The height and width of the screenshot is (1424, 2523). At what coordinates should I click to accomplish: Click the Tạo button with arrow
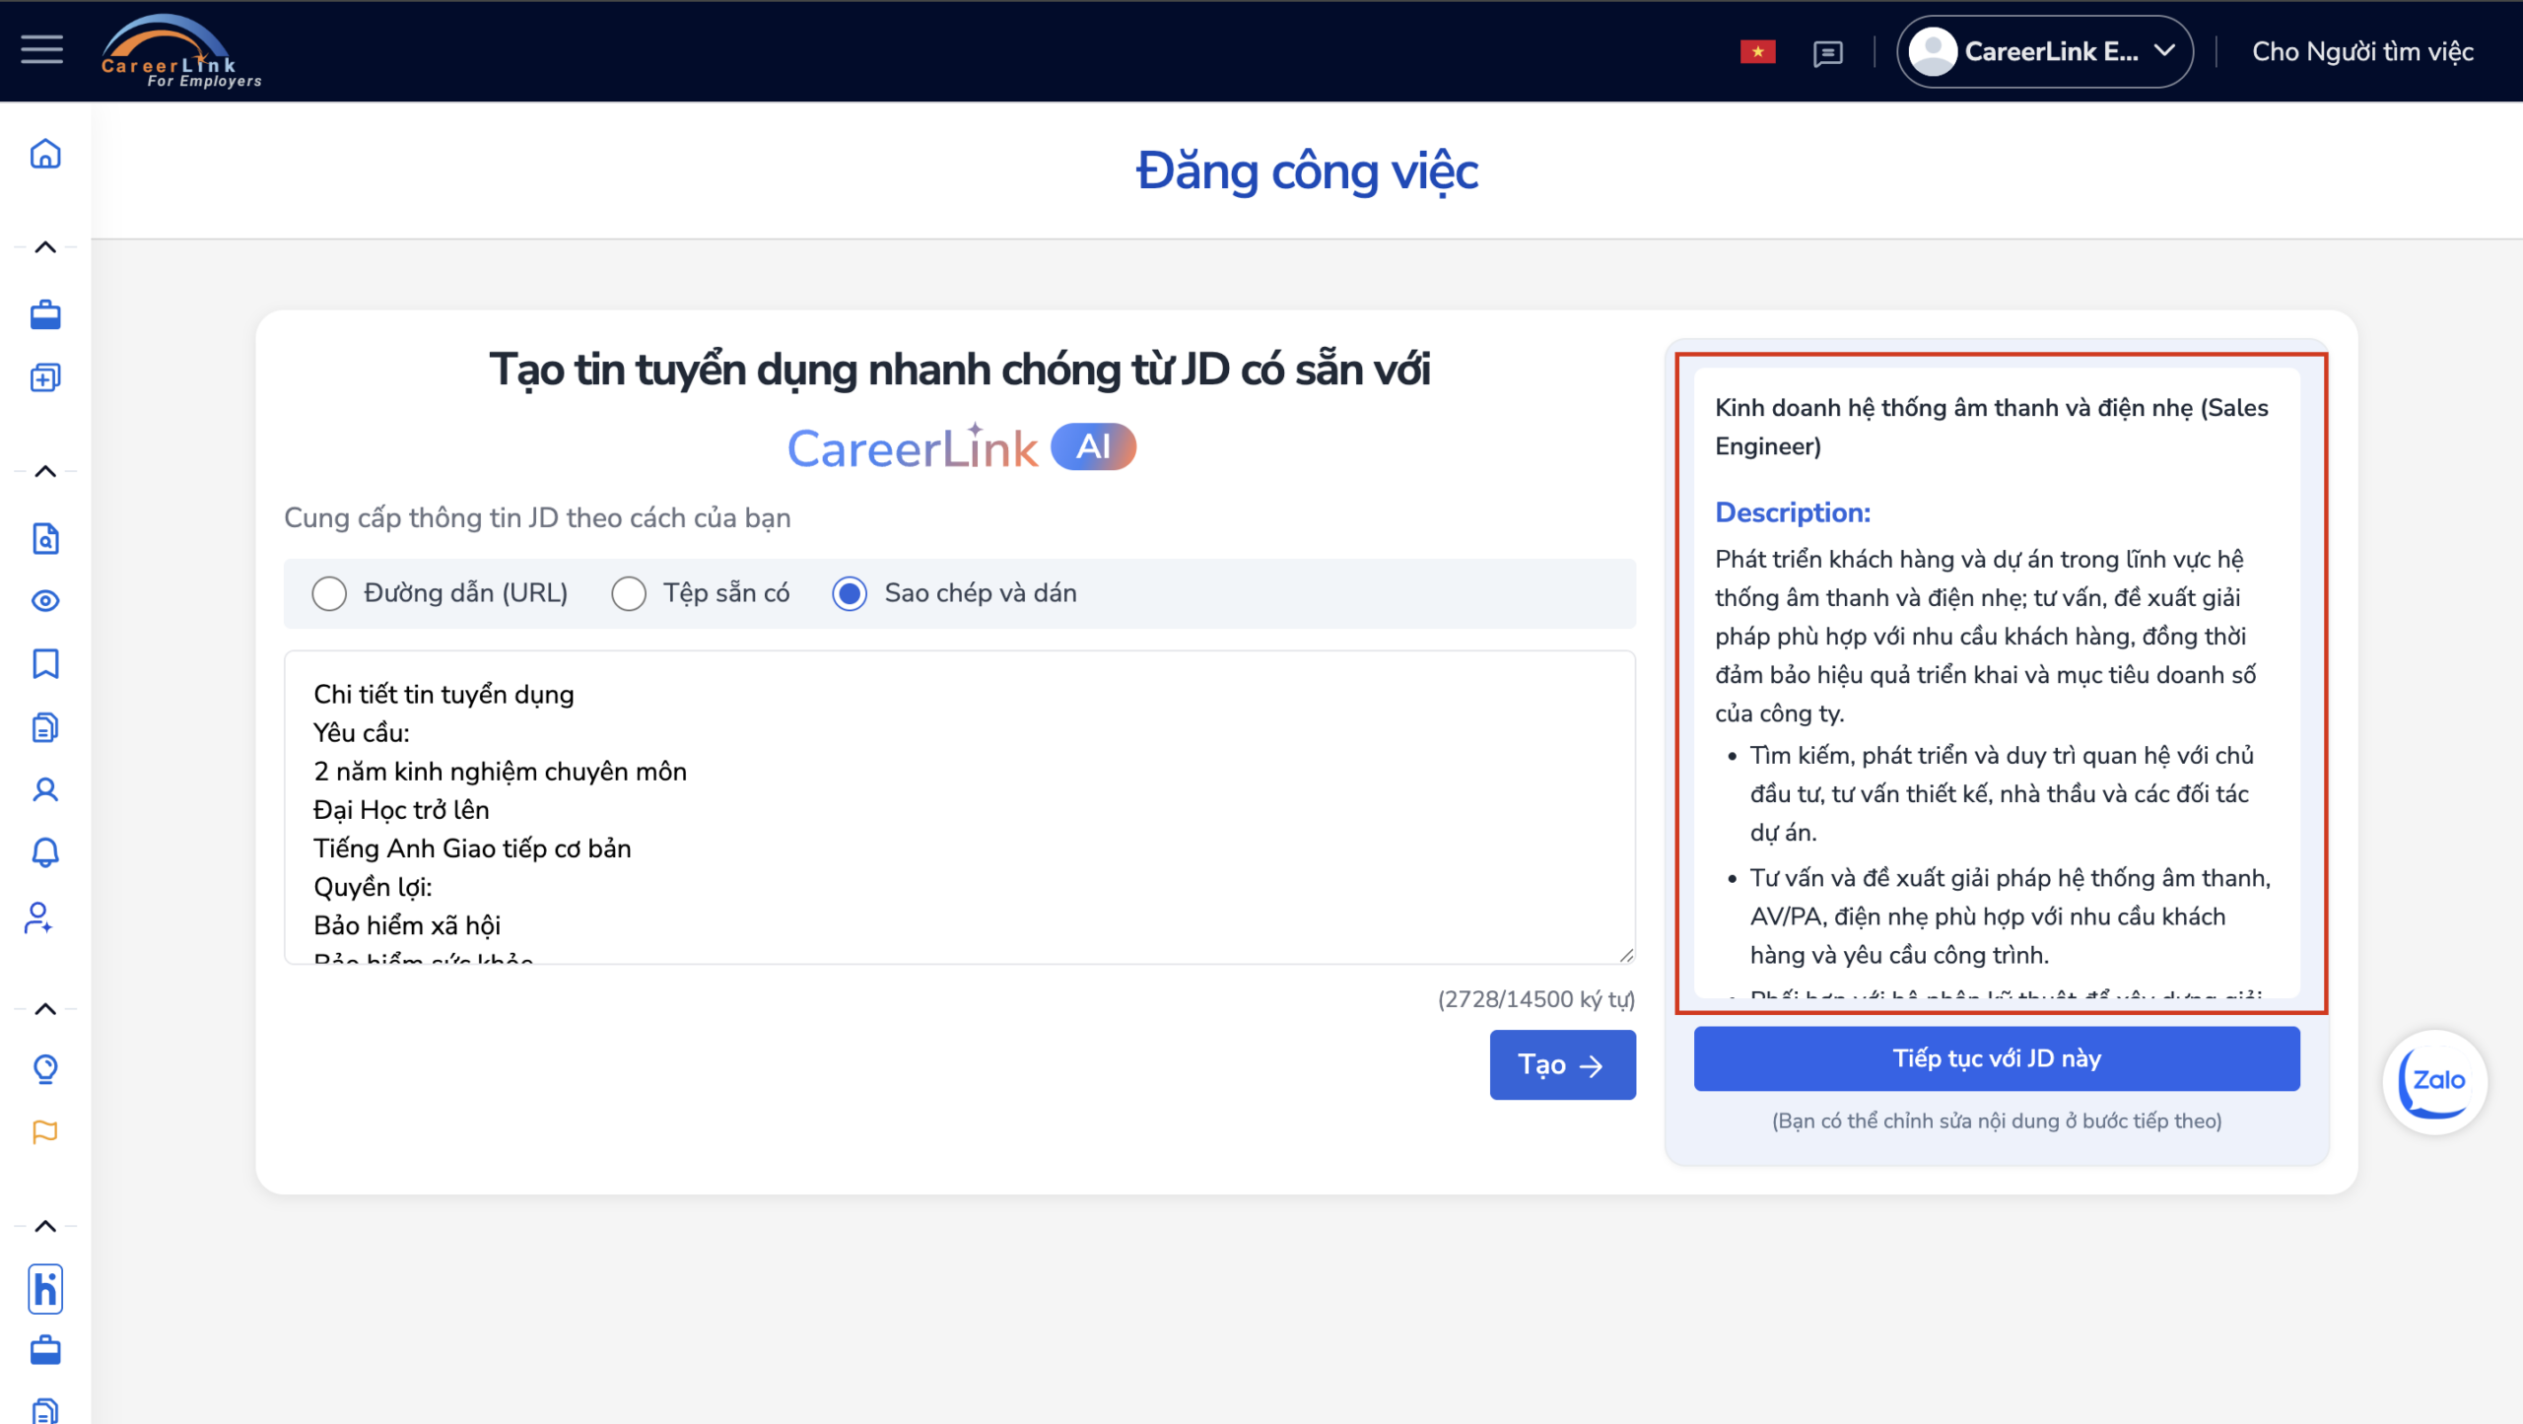(x=1562, y=1064)
